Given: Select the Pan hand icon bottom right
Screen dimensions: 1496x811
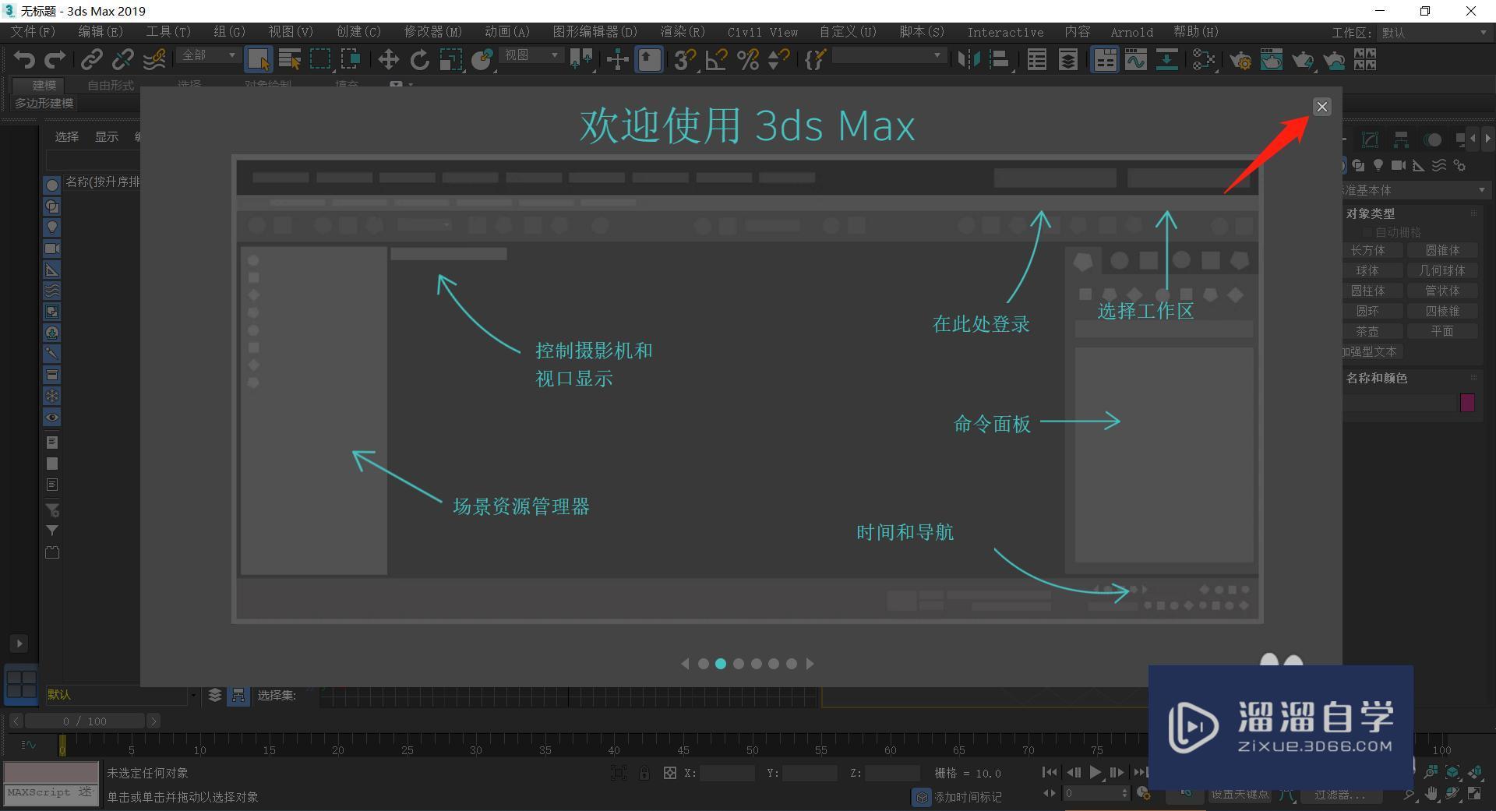Looking at the screenshot, I should click(1431, 793).
